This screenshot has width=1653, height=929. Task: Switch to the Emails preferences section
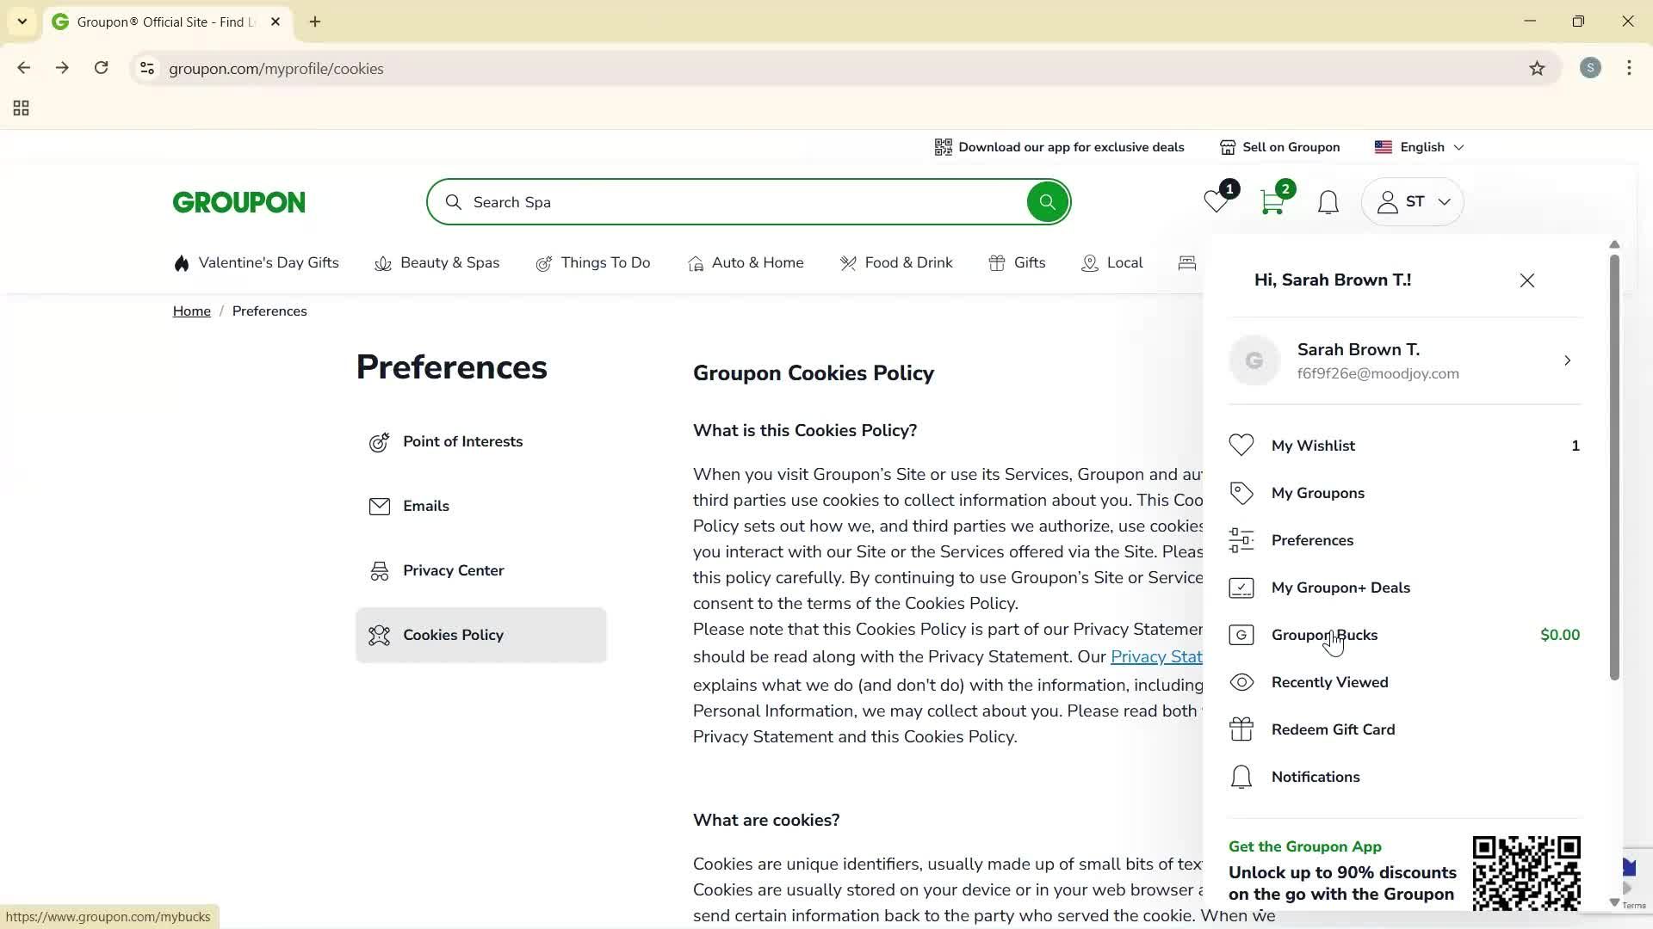[x=426, y=506]
